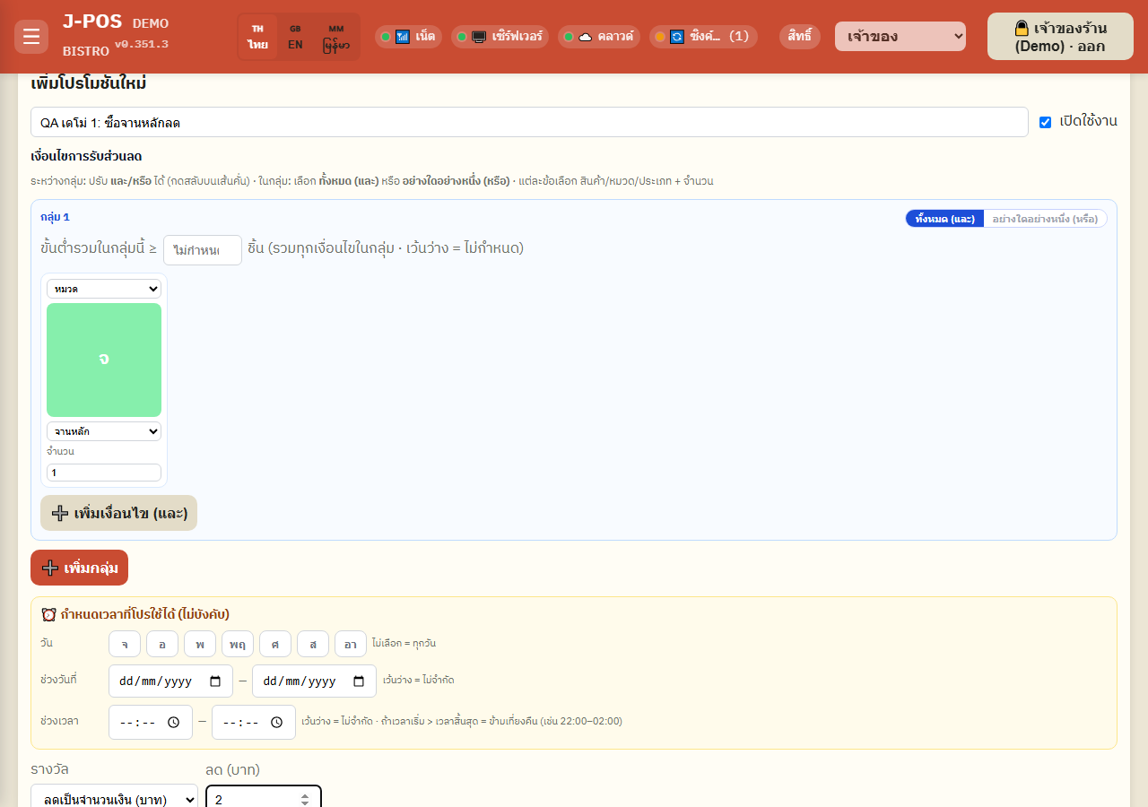Switch language to Thai (TH)
The height and width of the screenshot is (807, 1148).
(258, 37)
